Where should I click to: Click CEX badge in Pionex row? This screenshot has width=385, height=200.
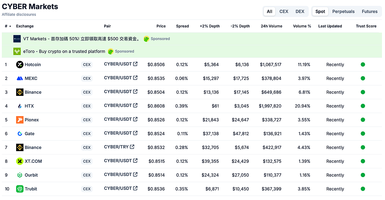[x=87, y=120]
